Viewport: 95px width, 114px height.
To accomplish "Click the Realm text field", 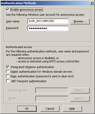I will tap(52, 99).
